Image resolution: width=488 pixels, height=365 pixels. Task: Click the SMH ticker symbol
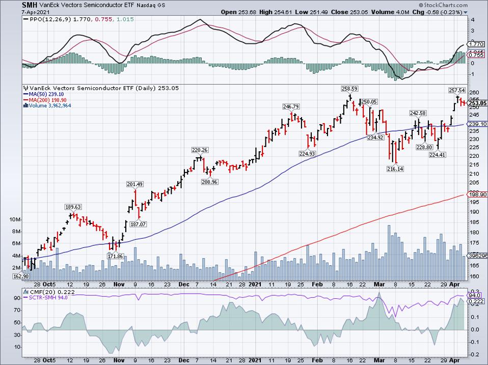point(30,5)
